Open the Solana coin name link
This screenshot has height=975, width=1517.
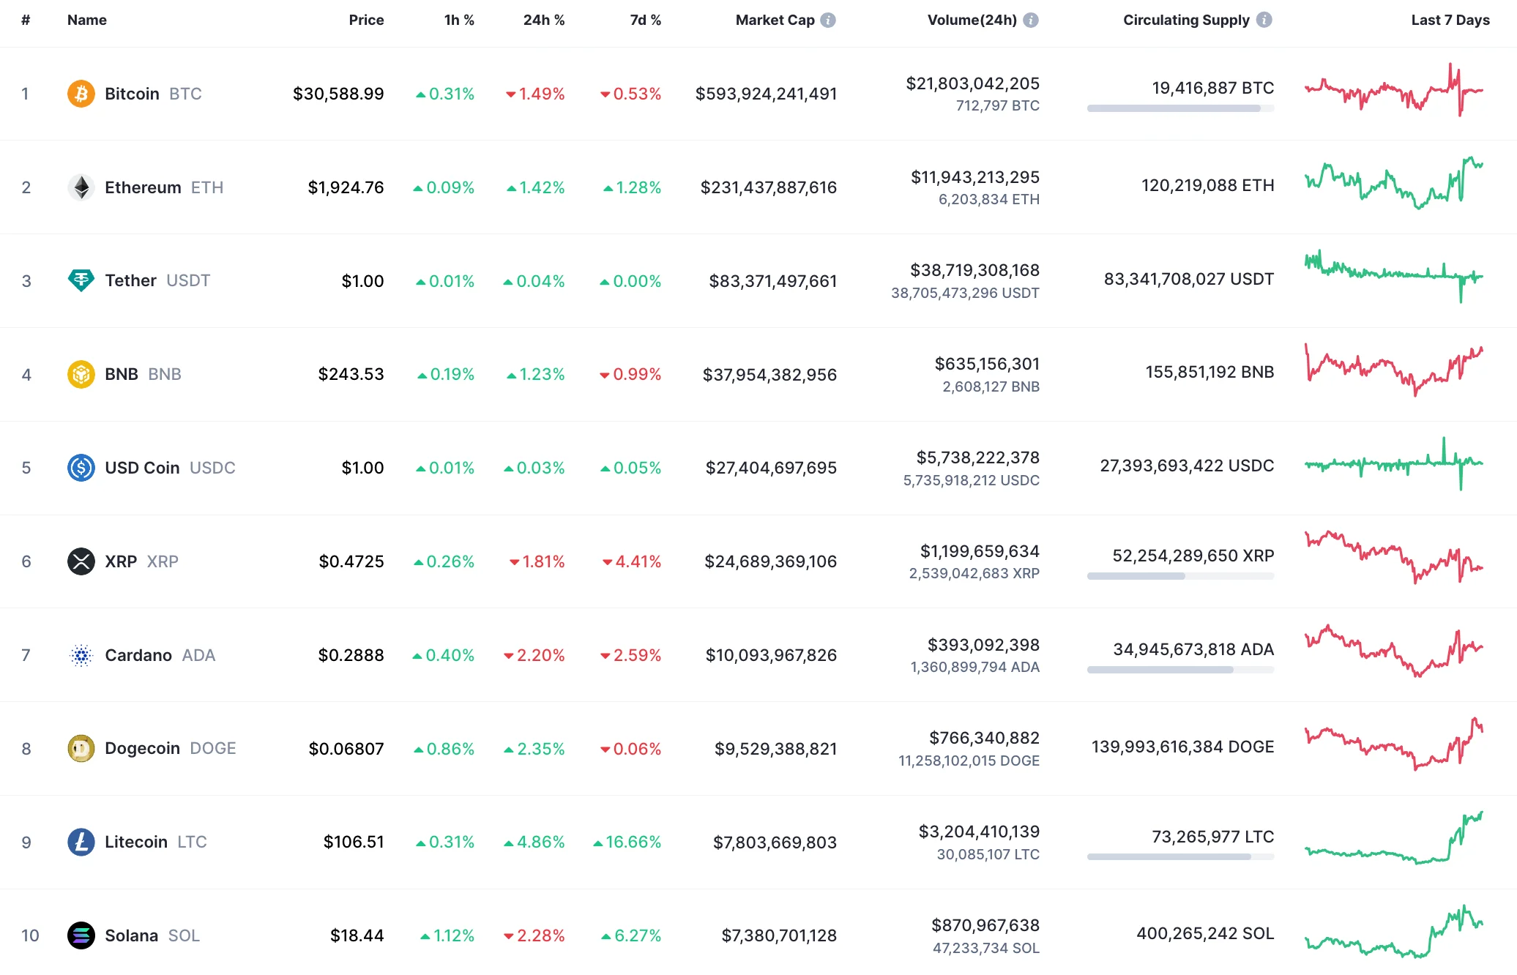[x=132, y=935]
